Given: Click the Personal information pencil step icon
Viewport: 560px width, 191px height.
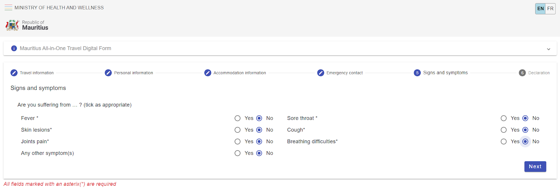Looking at the screenshot, I should click(108, 73).
